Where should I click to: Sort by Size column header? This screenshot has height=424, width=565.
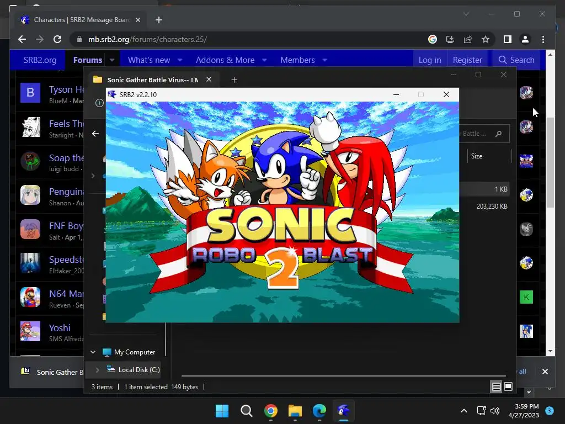point(476,156)
